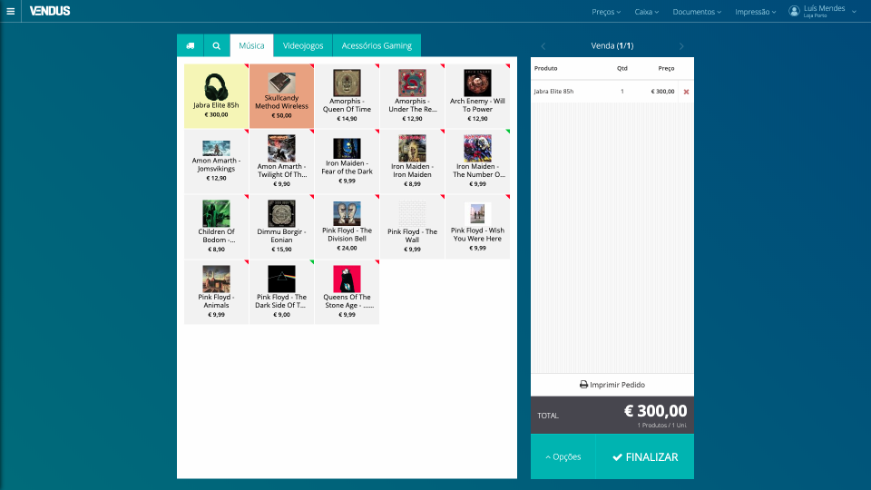871x490 pixels.
Task: Open the hamburger menu in top bar
Action: coord(10,11)
